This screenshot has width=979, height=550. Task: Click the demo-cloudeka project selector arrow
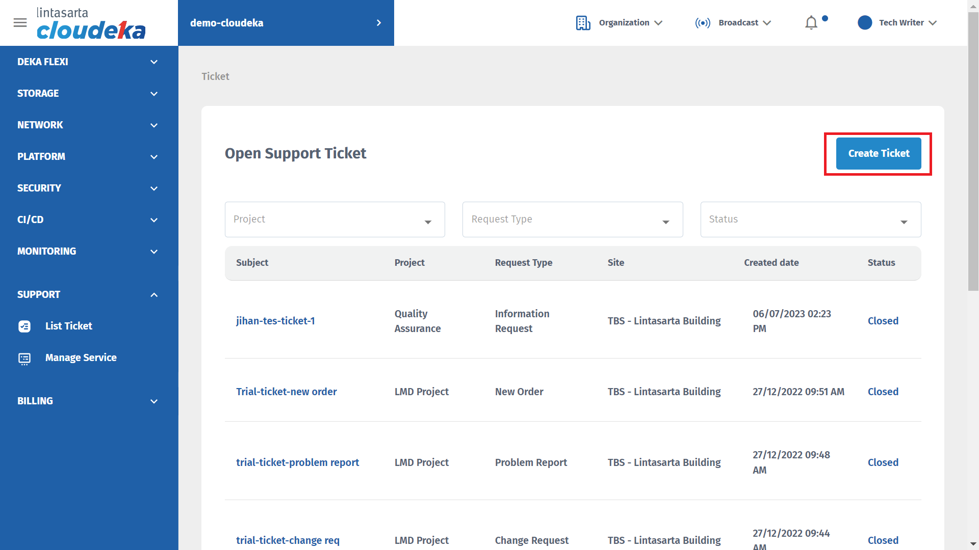pos(378,23)
